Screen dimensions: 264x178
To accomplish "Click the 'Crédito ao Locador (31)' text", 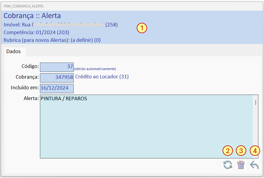I will point(102,77).
